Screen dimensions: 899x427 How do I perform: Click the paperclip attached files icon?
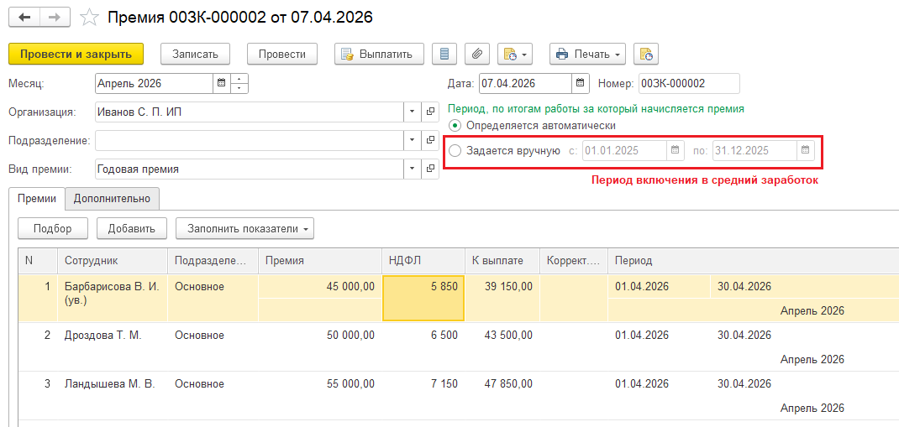pos(476,54)
